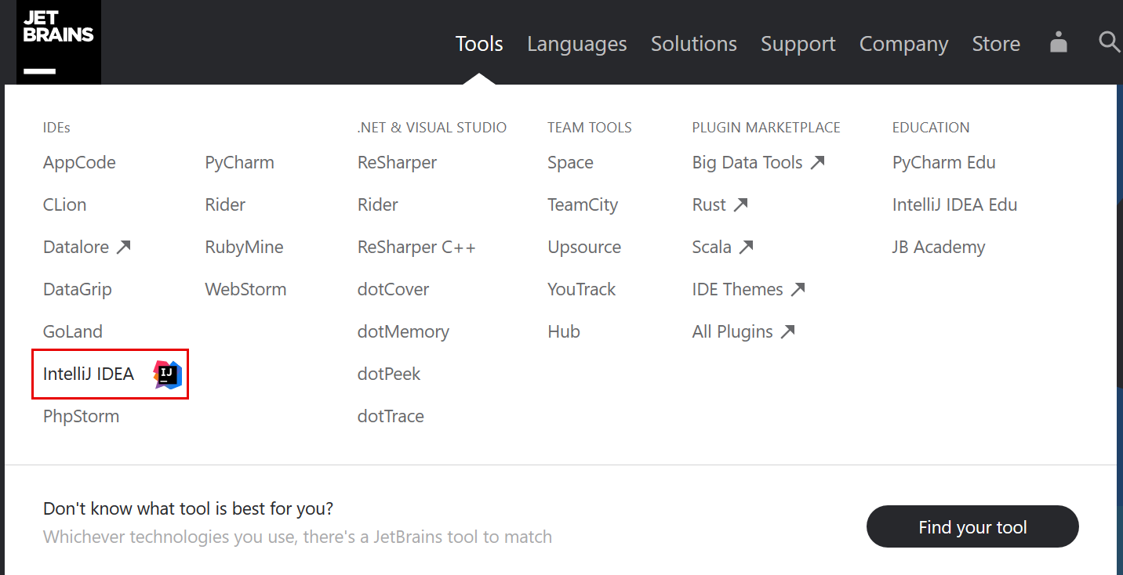Open the dotPeek link
Image resolution: width=1123 pixels, height=575 pixels.
click(x=389, y=374)
